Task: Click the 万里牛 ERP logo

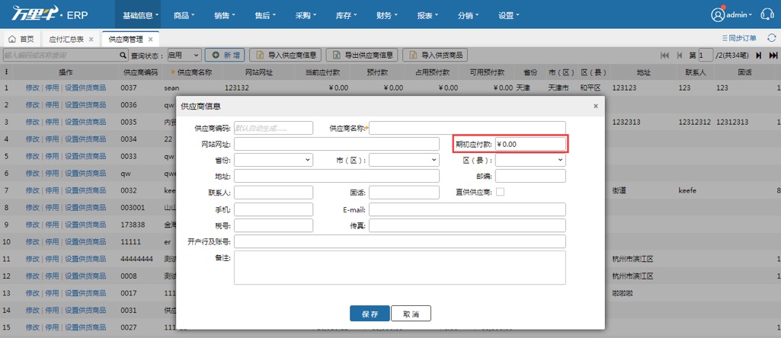Action: [x=50, y=14]
